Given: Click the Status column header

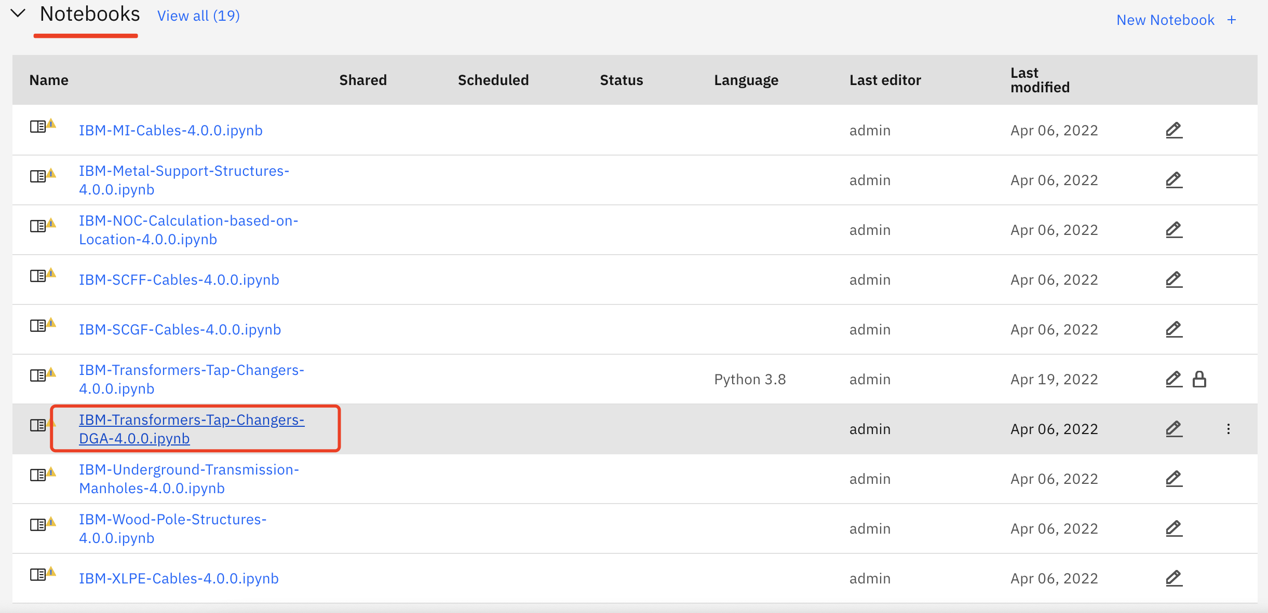Looking at the screenshot, I should click(621, 80).
